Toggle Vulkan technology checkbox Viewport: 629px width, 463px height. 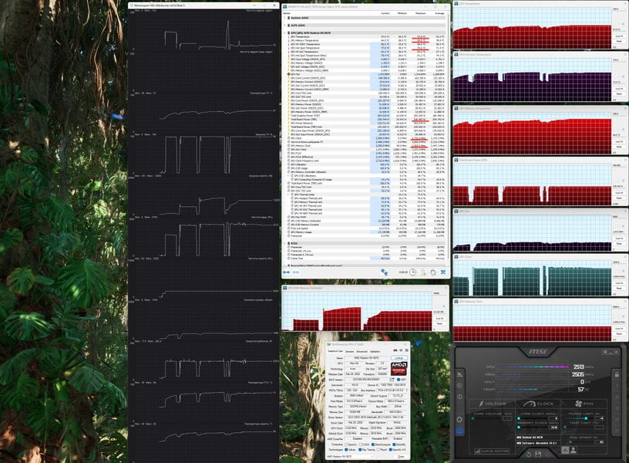(346, 450)
